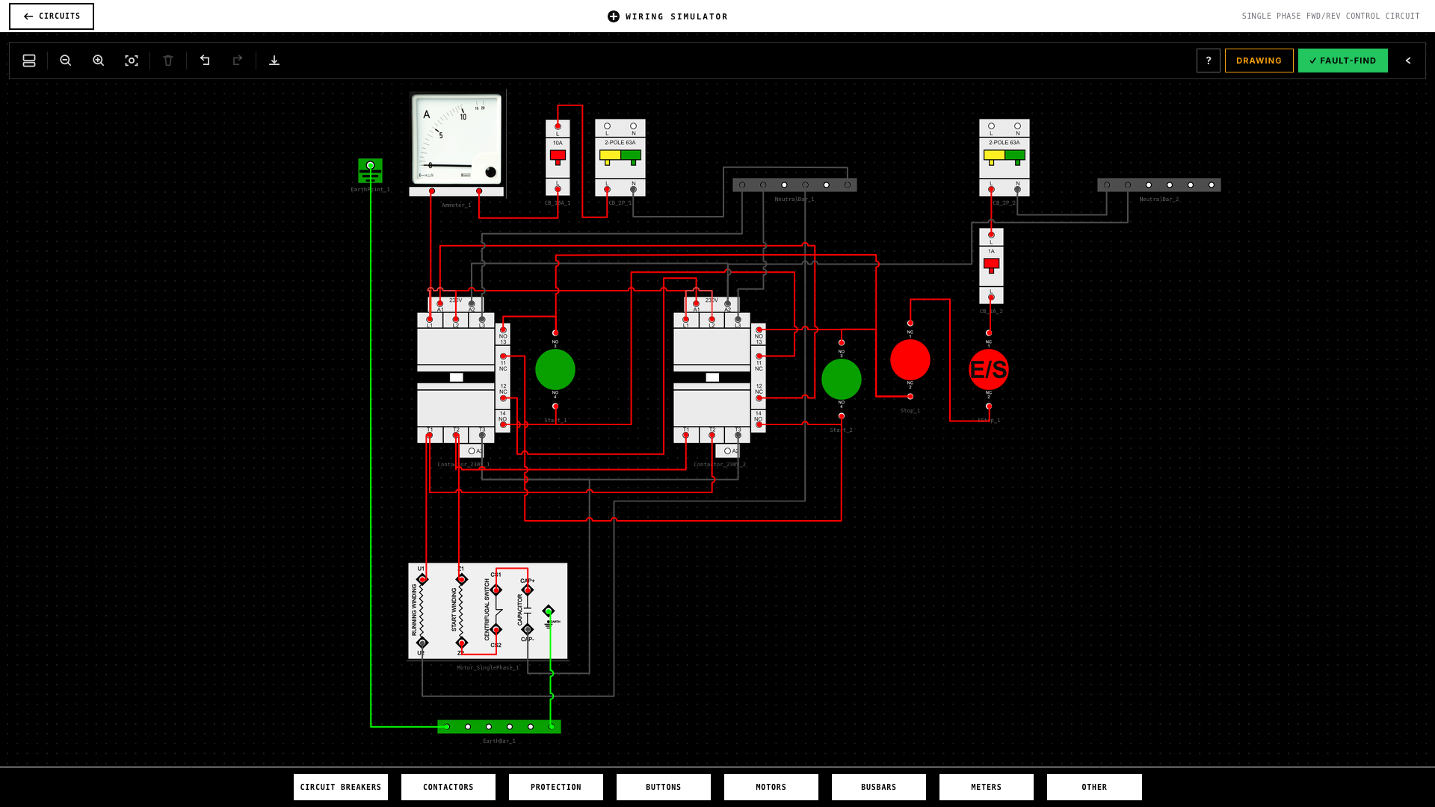Open the Motors category
The image size is (1435, 807).
click(771, 787)
